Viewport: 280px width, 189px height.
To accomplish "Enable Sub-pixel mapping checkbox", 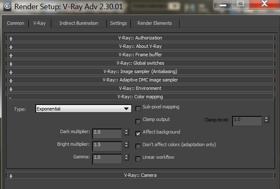I will 138,108.
